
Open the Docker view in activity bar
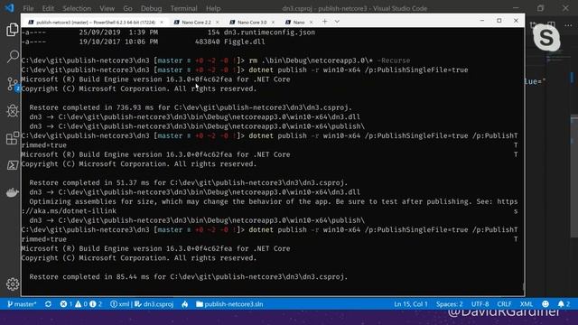13,192
